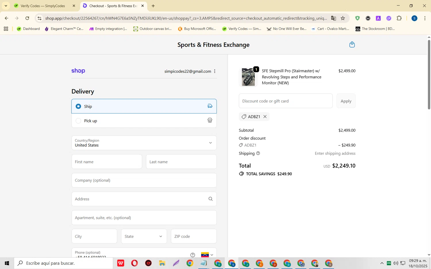Open the State dropdown
This screenshot has height=269, width=431.
pos(144,236)
